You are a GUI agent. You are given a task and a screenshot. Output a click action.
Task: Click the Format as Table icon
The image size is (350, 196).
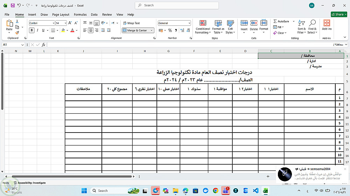tap(218, 23)
